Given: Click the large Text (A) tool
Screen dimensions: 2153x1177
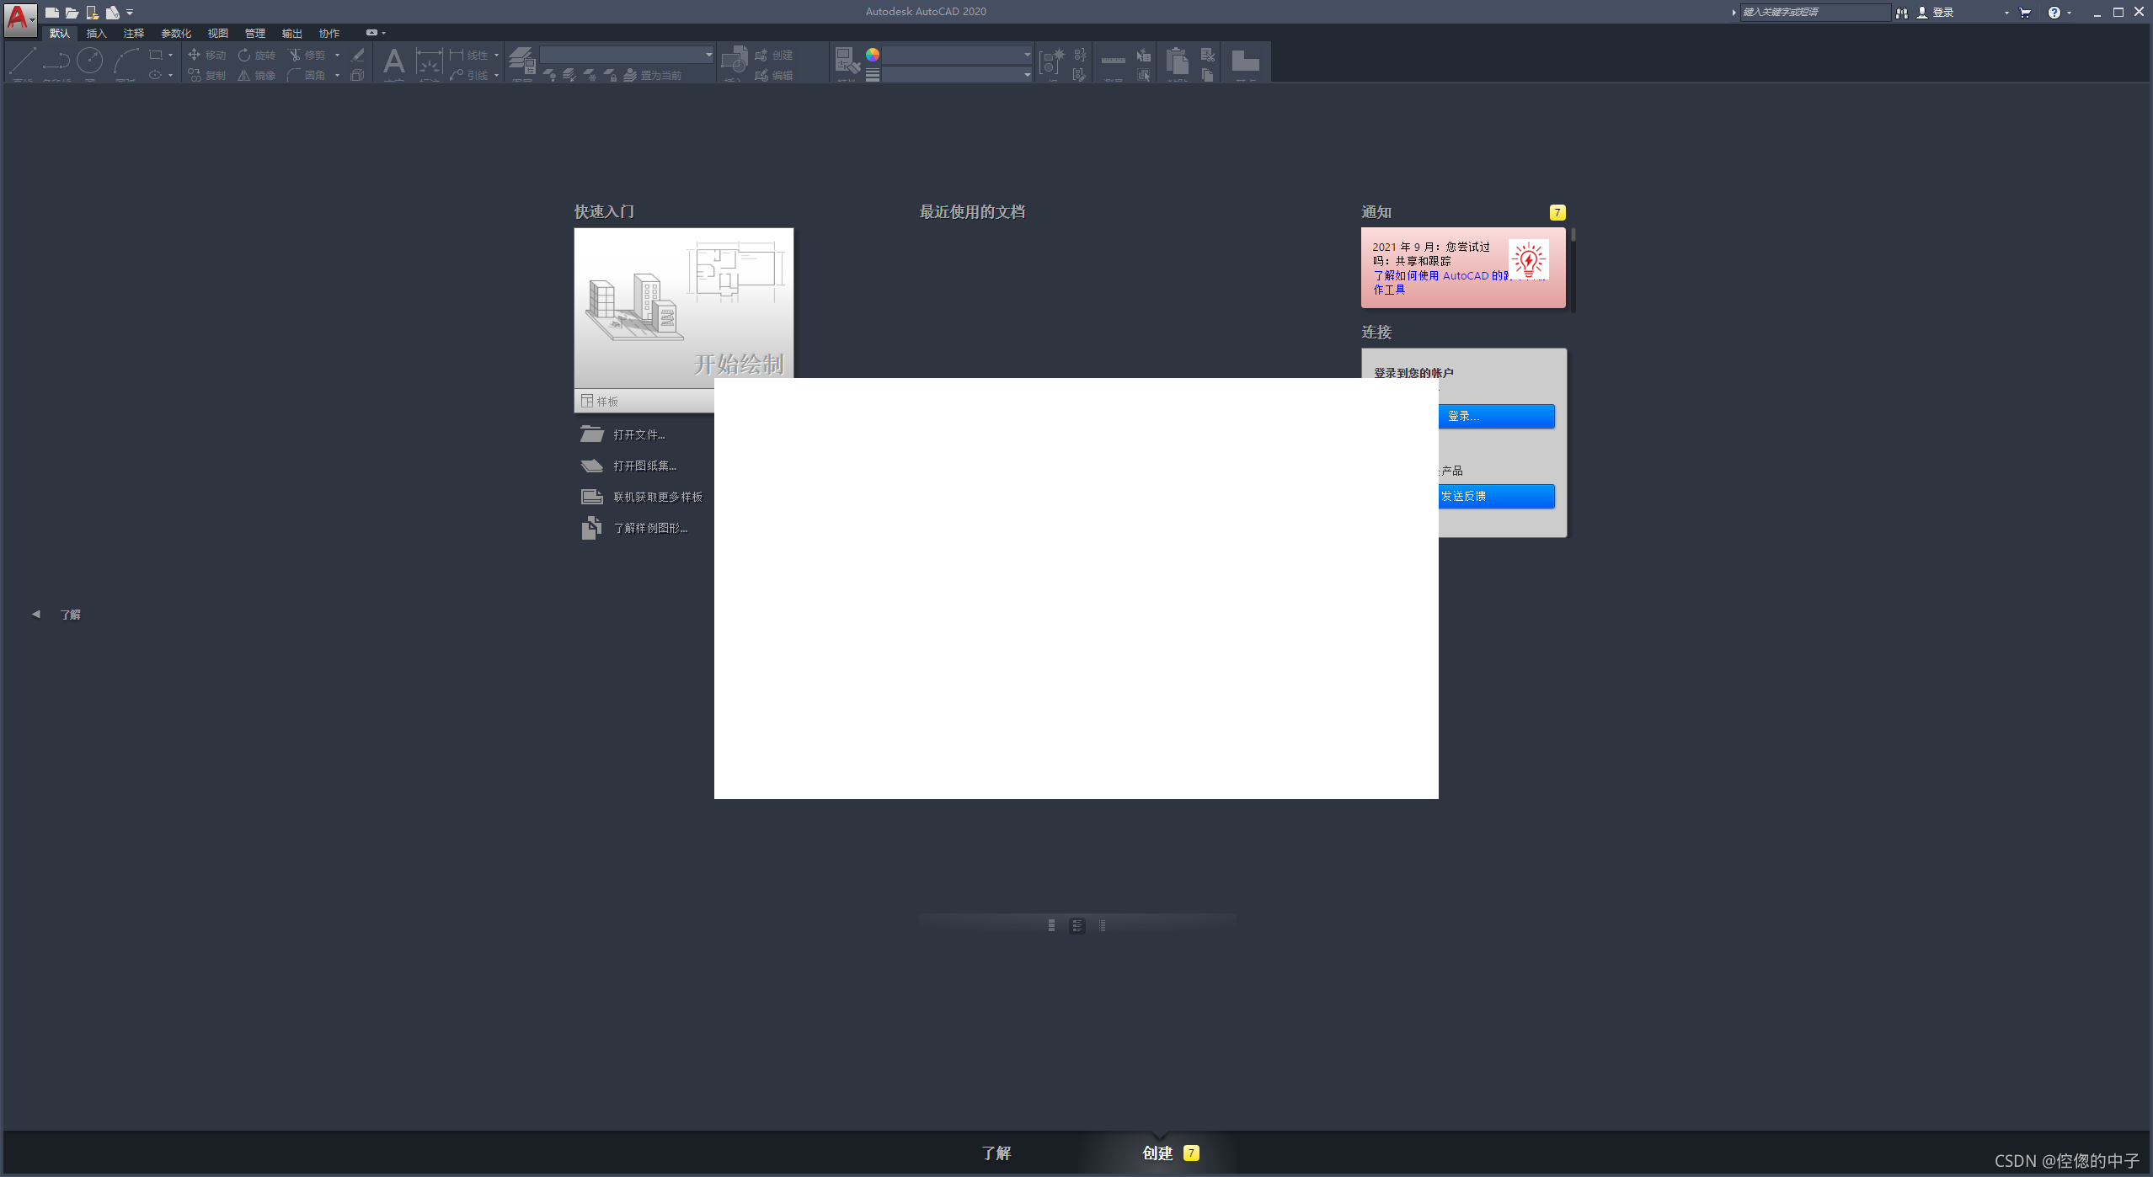Looking at the screenshot, I should pyautogui.click(x=393, y=61).
